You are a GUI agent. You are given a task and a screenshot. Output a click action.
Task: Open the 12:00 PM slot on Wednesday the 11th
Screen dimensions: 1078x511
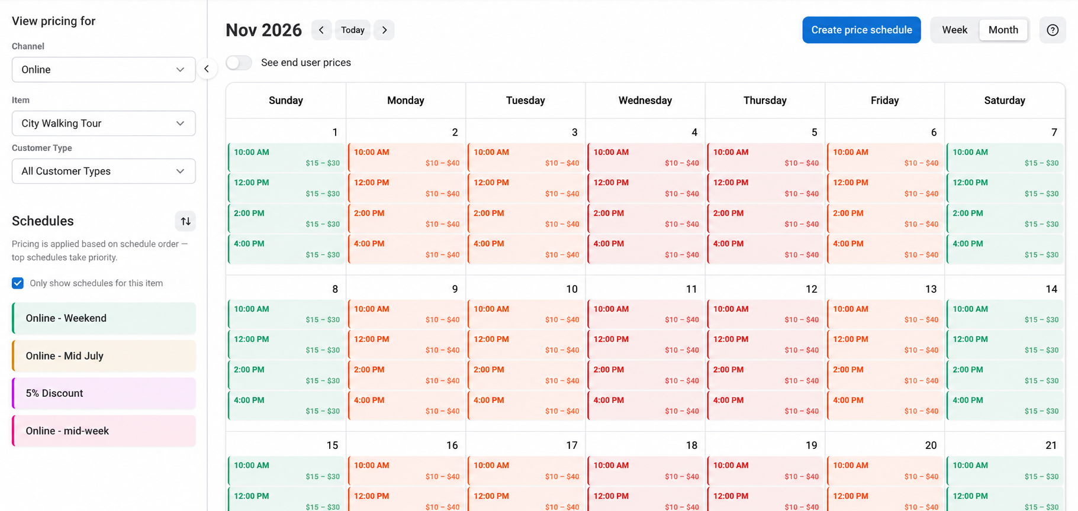645,345
